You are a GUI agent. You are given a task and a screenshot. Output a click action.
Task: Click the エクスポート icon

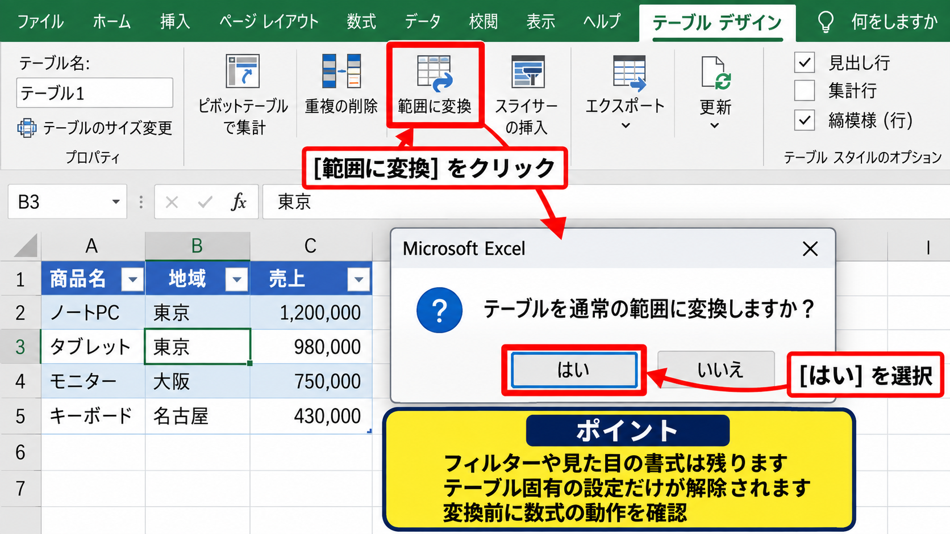629,73
